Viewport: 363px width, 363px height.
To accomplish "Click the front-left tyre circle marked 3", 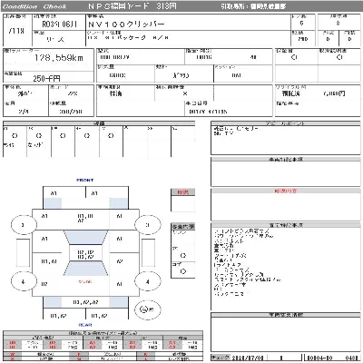I will tap(24, 225).
